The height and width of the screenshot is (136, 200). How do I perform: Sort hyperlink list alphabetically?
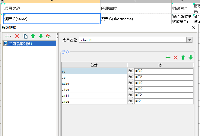pyautogui.click(x=48, y=36)
